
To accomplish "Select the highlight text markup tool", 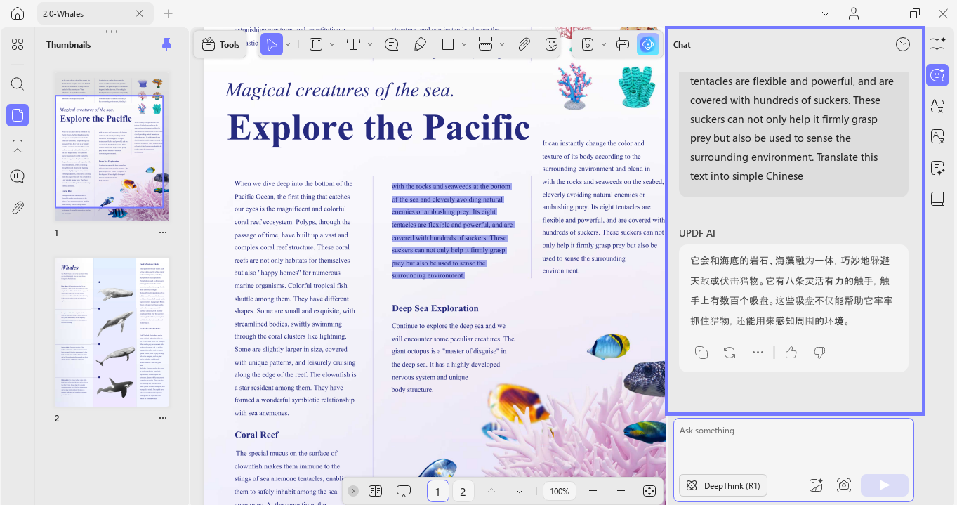I will pos(315,44).
